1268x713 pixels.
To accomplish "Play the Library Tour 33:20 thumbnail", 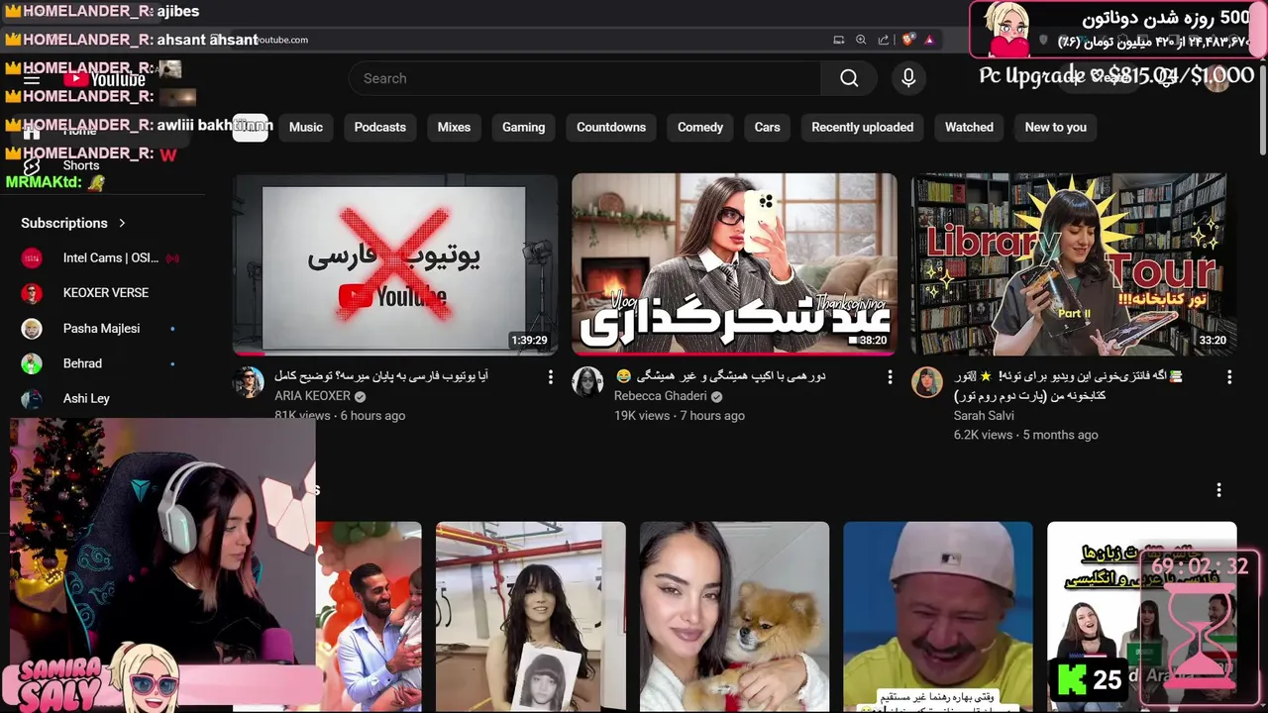I will pos(1074,264).
